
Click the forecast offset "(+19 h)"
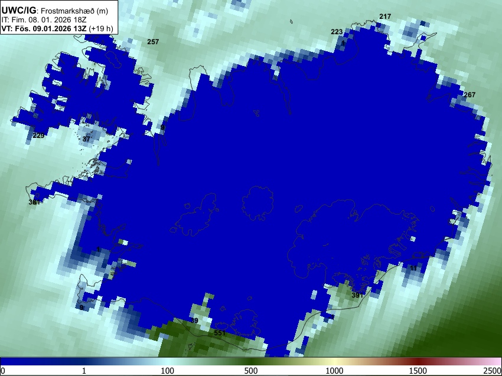(100, 28)
